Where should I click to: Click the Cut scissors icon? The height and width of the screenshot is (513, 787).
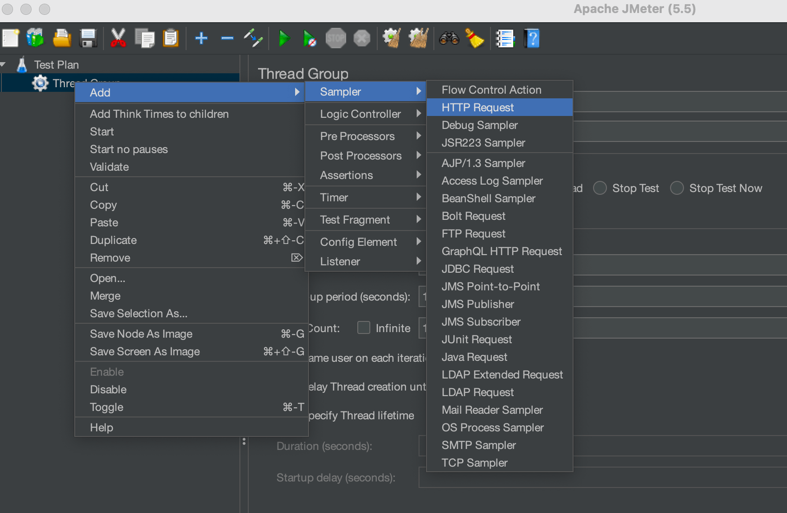(118, 38)
